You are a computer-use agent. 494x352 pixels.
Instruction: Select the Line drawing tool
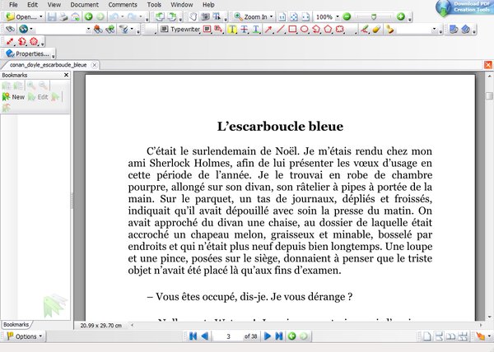tap(281, 29)
